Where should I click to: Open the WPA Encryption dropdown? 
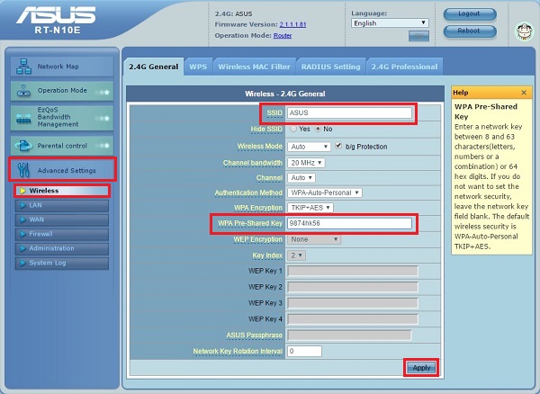[310, 208]
